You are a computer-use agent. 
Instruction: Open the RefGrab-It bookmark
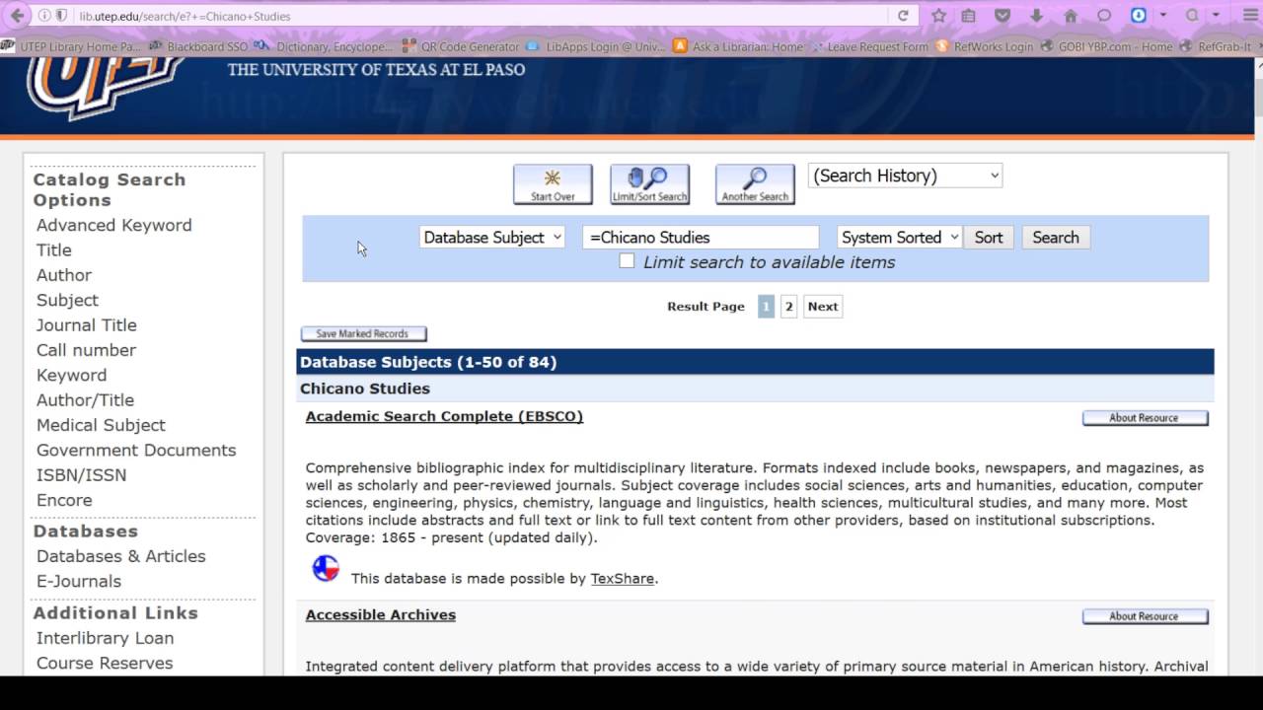(x=1216, y=46)
